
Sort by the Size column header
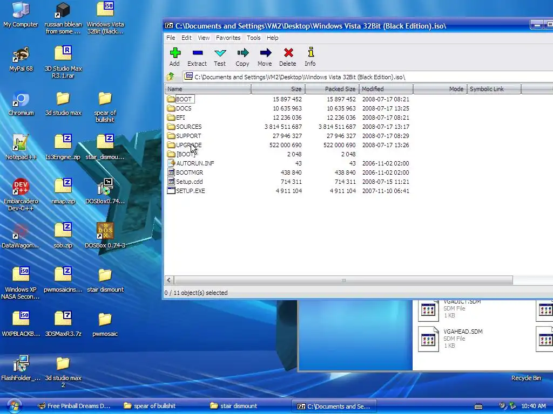[x=278, y=89]
